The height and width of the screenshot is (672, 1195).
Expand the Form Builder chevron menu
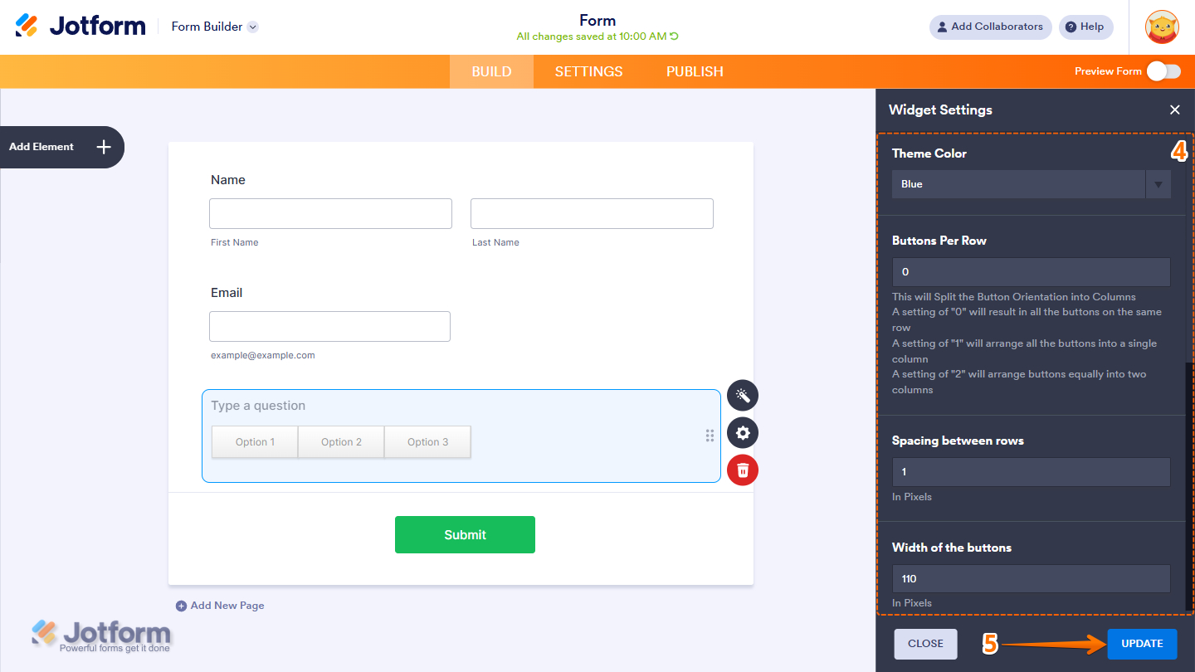(x=251, y=26)
